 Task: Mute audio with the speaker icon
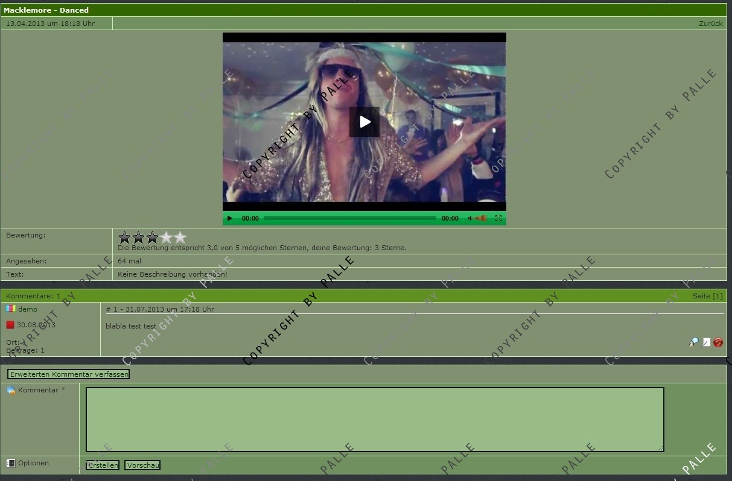click(469, 219)
